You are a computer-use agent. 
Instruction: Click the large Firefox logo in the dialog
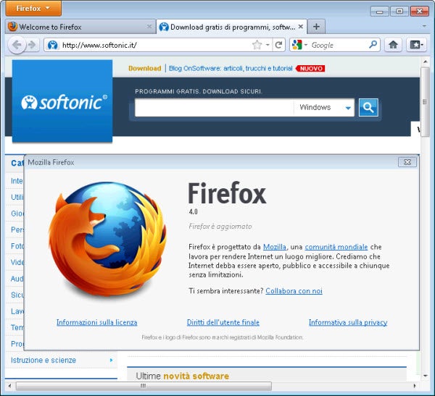[x=107, y=239]
